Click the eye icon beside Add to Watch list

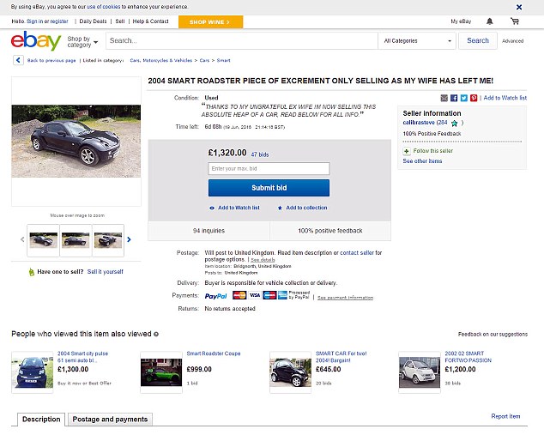212,208
